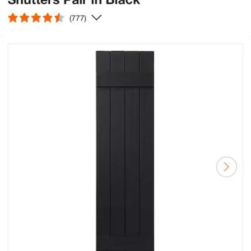Click the first orange rating star

click(13, 18)
